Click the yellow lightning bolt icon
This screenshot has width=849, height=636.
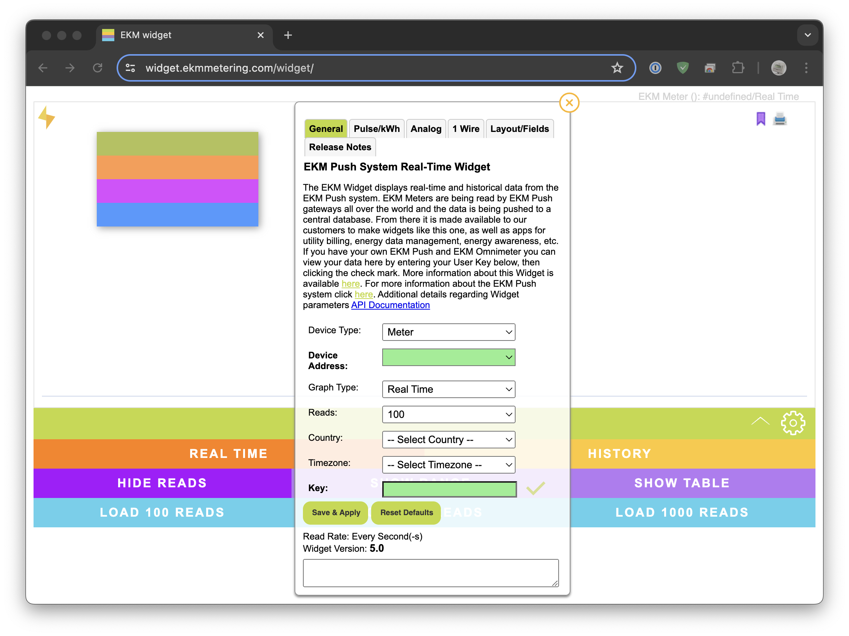[x=46, y=117]
